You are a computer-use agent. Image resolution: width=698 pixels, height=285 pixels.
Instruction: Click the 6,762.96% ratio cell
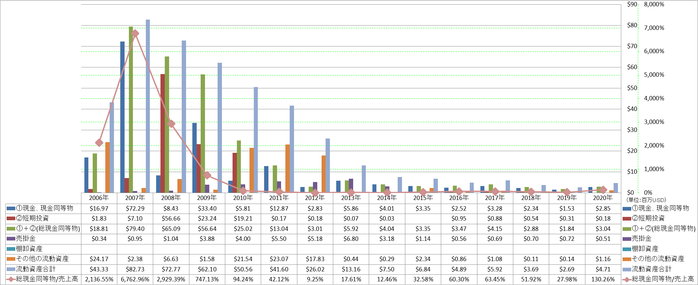click(135, 279)
